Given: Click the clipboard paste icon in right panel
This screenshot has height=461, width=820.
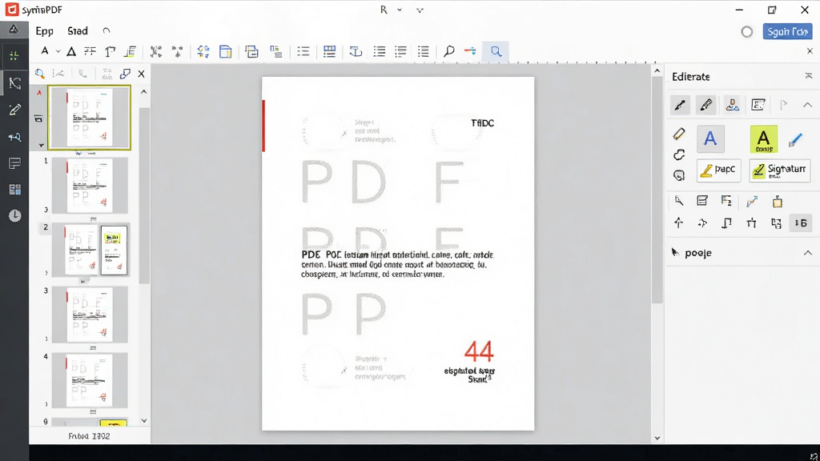Looking at the screenshot, I should pyautogui.click(x=778, y=201).
